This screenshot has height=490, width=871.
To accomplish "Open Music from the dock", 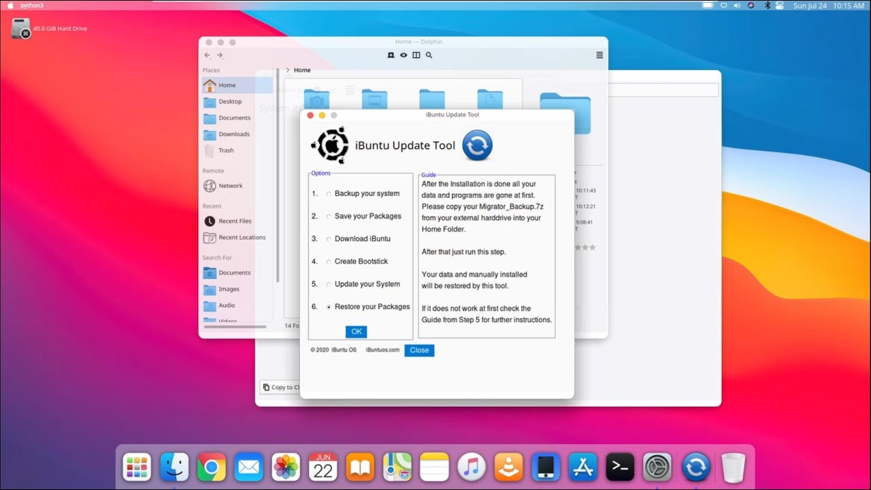I will coord(472,467).
